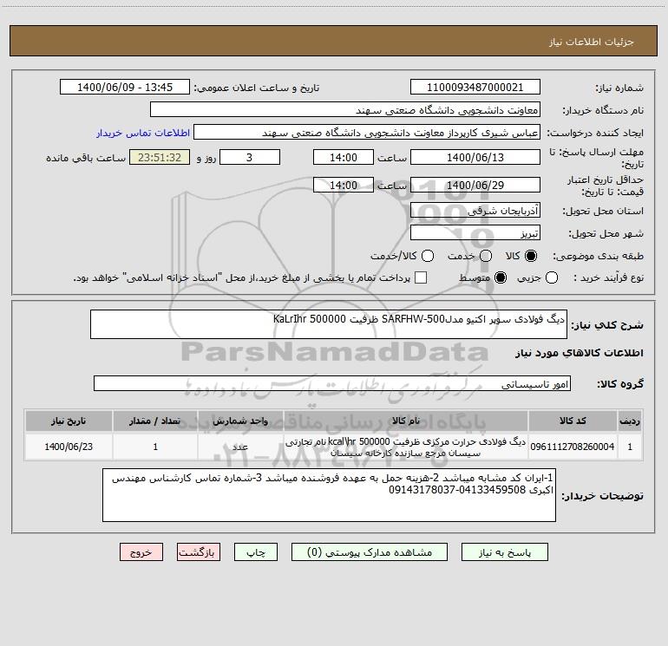Click the unit cell عدد
Image resolution: width=668 pixels, height=646 pixels.
(240, 447)
